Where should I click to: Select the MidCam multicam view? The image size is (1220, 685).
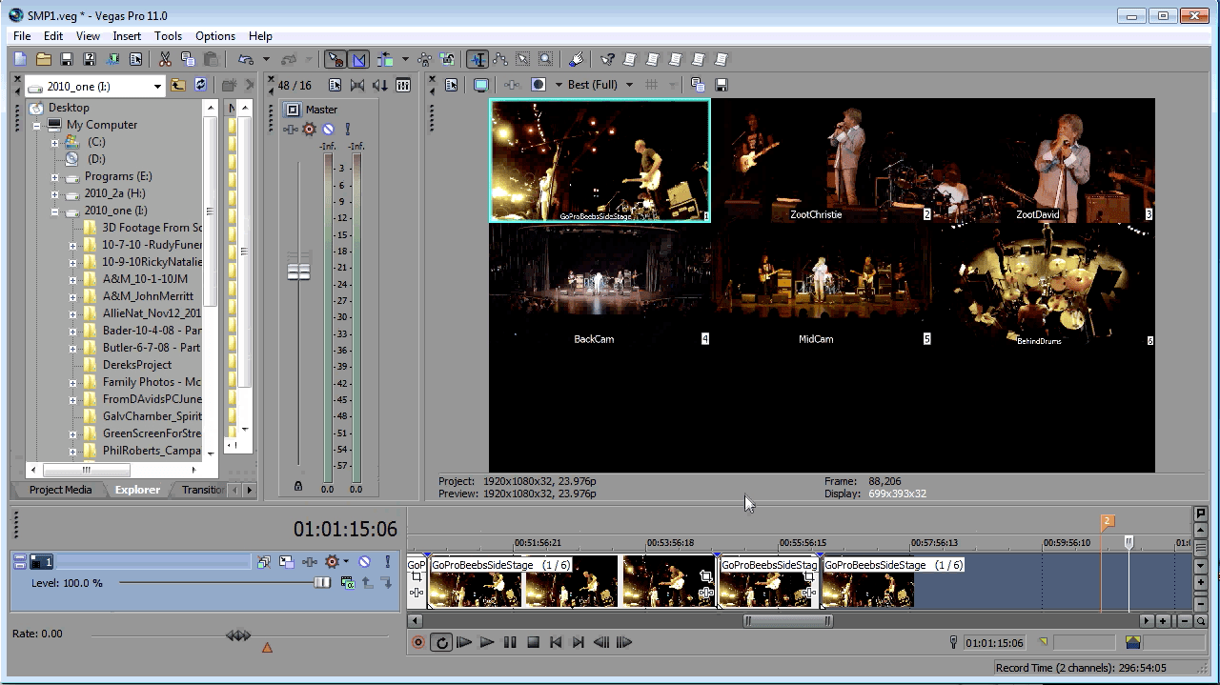tap(820, 286)
